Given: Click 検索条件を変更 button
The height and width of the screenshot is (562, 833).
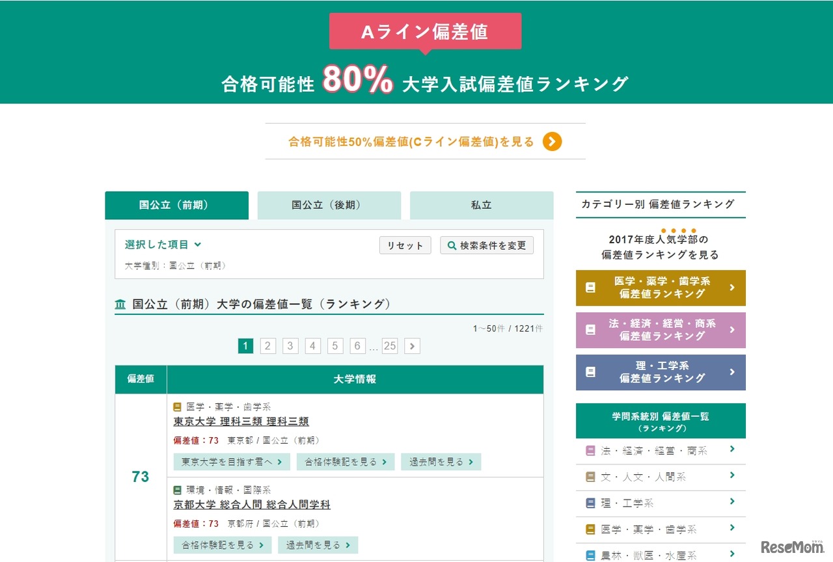Looking at the screenshot, I should pos(487,245).
